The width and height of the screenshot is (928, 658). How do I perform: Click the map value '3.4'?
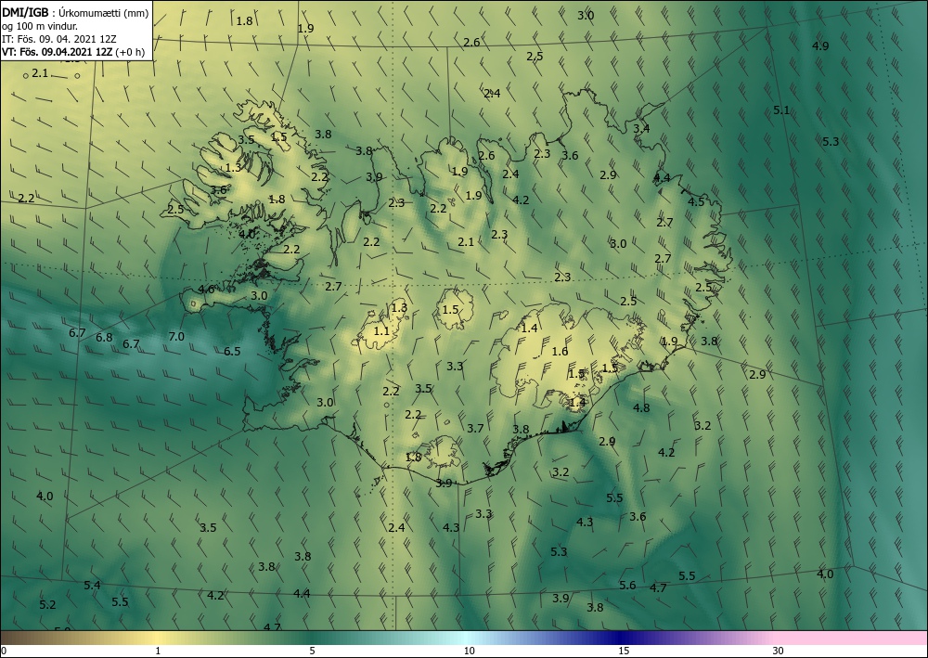coord(641,128)
